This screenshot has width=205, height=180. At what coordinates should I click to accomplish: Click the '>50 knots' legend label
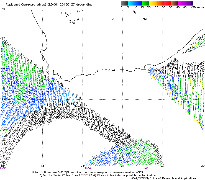pos(197,7)
